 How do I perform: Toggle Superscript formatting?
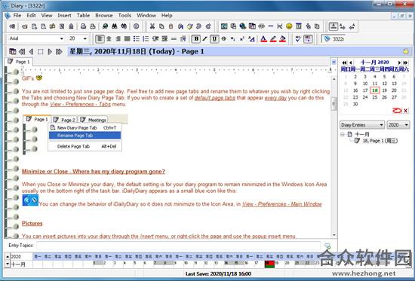click(242, 39)
